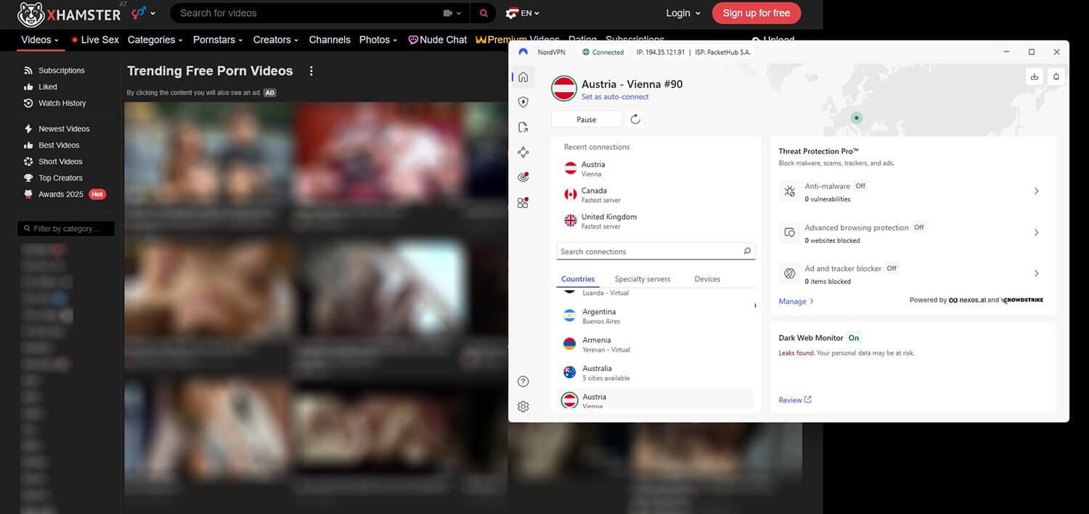Click Best Videos in website sidebar
This screenshot has height=514, width=1089.
pyautogui.click(x=52, y=145)
